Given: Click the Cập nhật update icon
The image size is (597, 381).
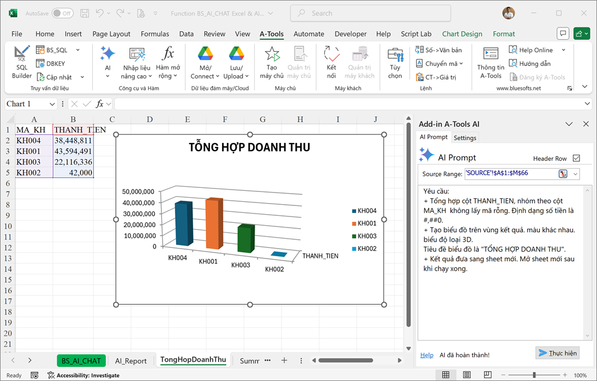Looking at the screenshot, I should tap(40, 78).
